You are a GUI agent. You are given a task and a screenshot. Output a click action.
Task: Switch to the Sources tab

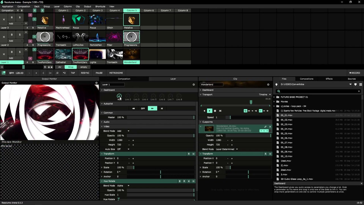[x=351, y=79]
